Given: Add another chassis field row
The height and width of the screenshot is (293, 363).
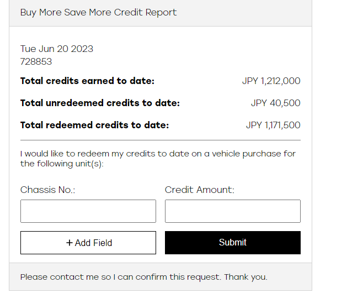Looking at the screenshot, I should click(x=88, y=243).
